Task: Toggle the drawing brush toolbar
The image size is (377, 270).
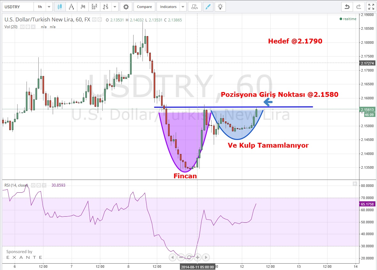Action: 208,7
